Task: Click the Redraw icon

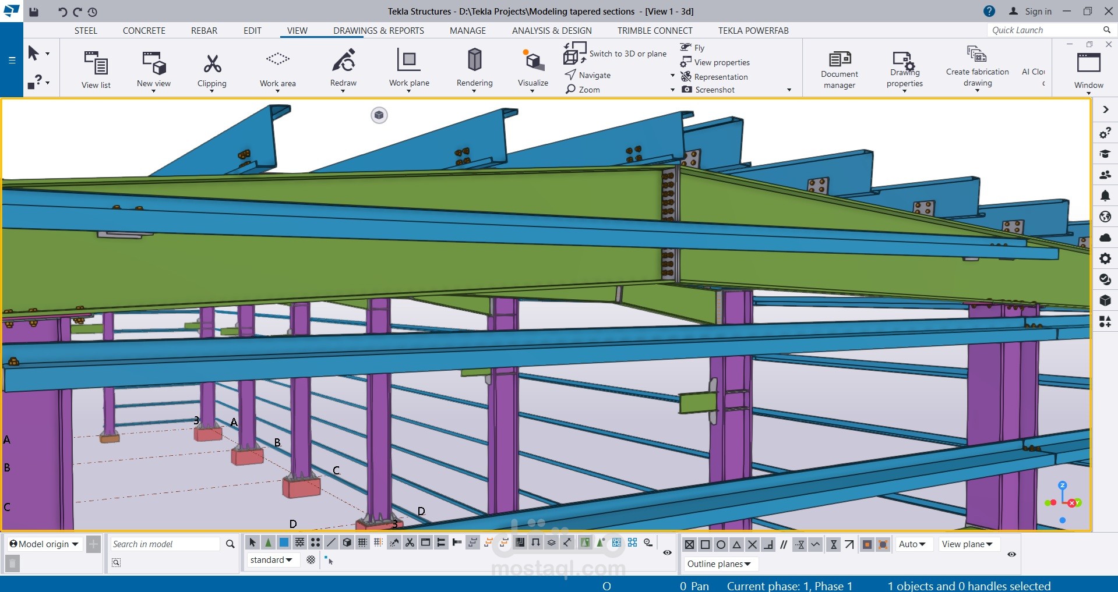Action: (x=343, y=61)
